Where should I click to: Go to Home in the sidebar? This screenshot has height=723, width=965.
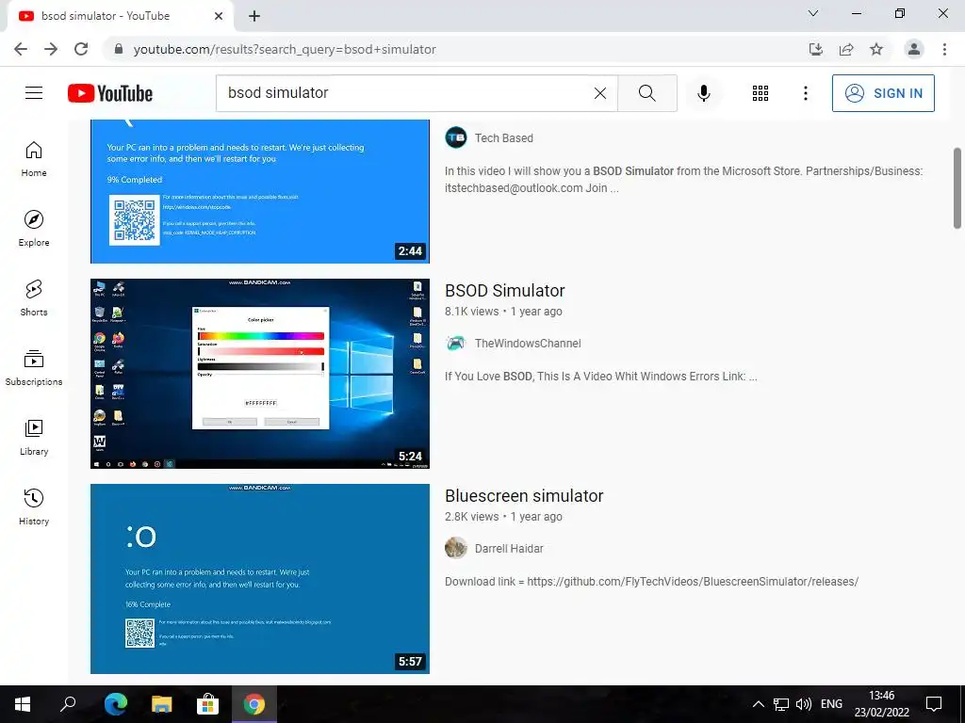[x=34, y=159]
